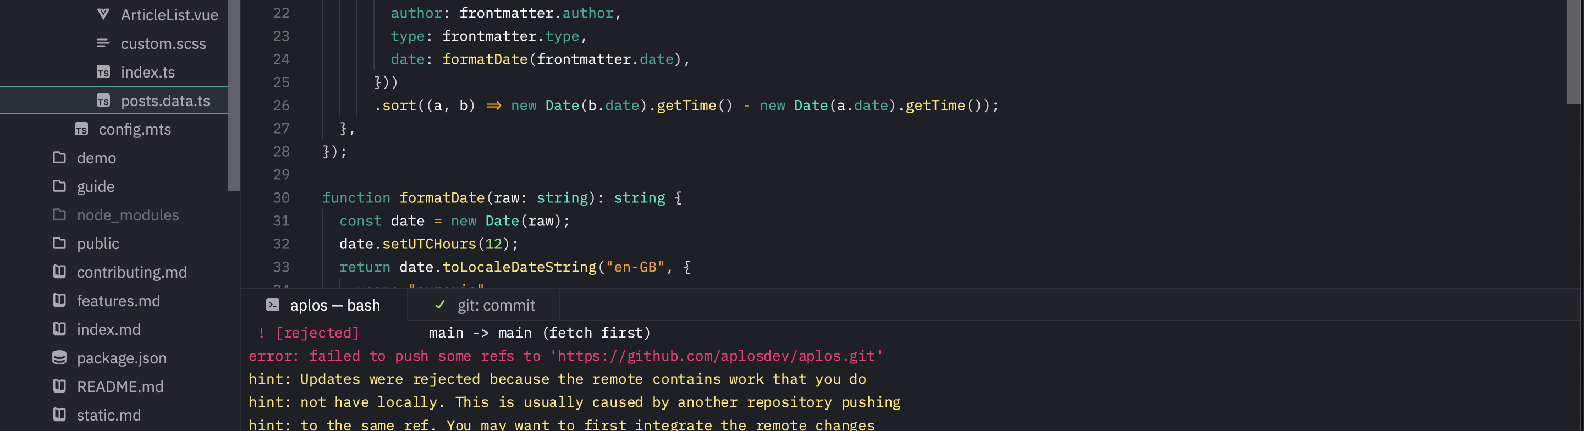
Task: Click toLocaleDateString on line 33
Action: pos(520,267)
